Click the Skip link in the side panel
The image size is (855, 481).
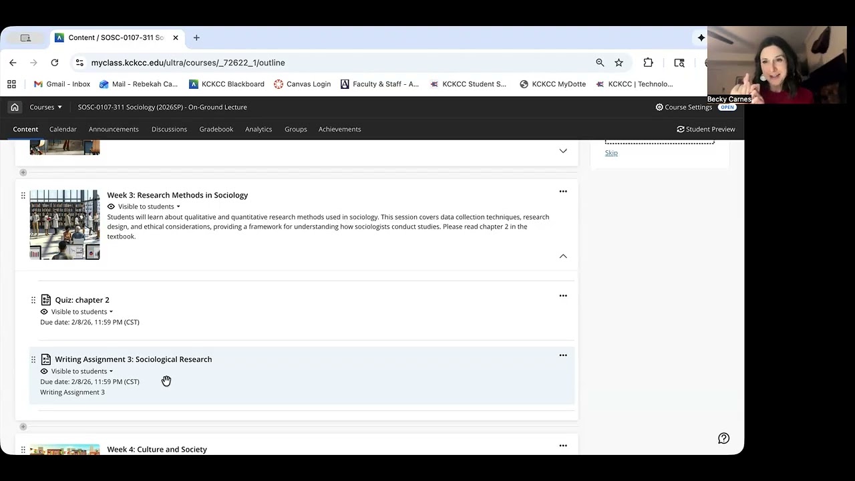pos(611,153)
